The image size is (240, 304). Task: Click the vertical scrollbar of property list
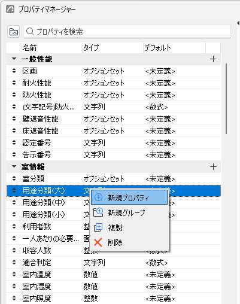pos(226,99)
